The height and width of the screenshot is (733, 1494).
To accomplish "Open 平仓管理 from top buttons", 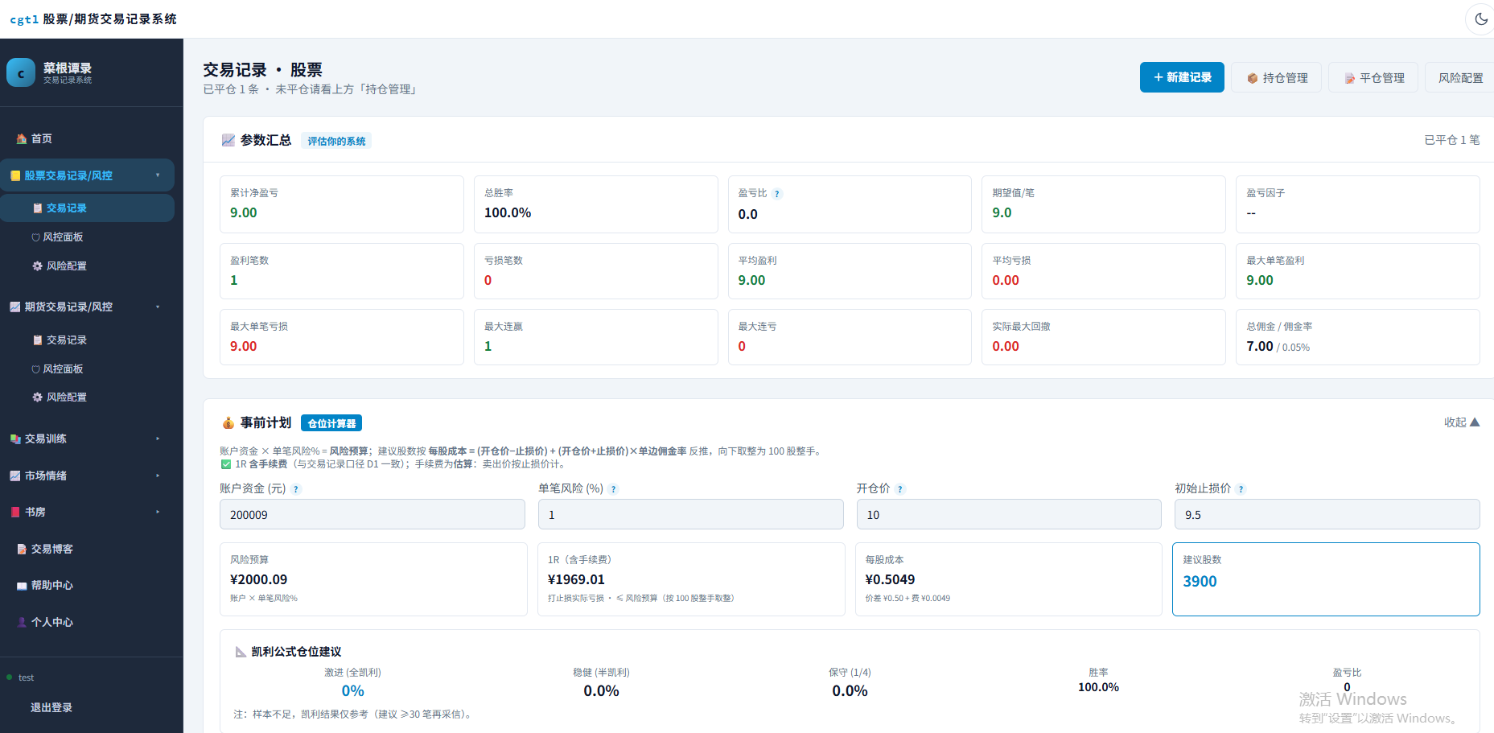I will click(1373, 77).
